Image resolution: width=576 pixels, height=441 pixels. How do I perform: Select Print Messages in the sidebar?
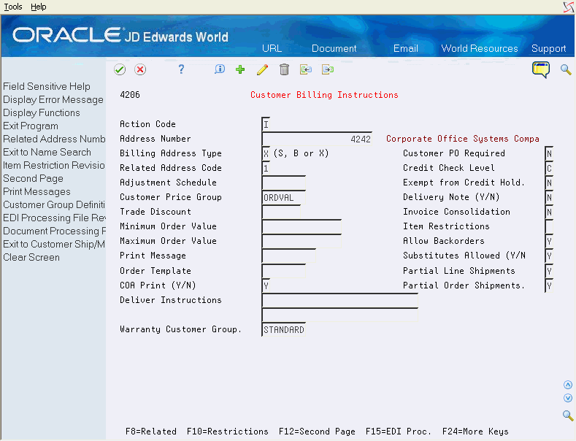37,191
